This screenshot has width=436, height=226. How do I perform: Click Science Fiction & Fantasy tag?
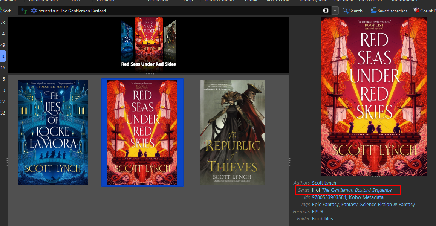tap(387, 205)
